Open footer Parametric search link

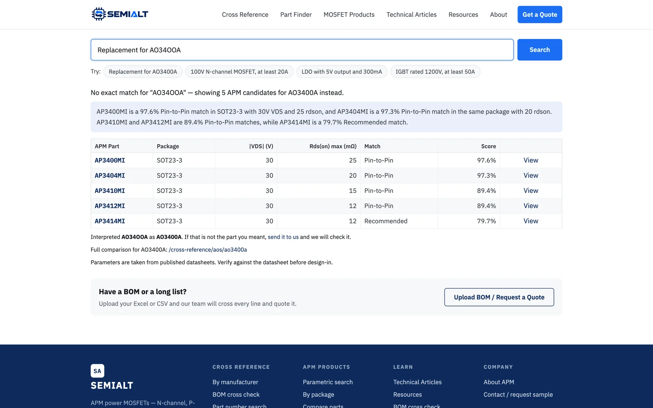pyautogui.click(x=328, y=382)
